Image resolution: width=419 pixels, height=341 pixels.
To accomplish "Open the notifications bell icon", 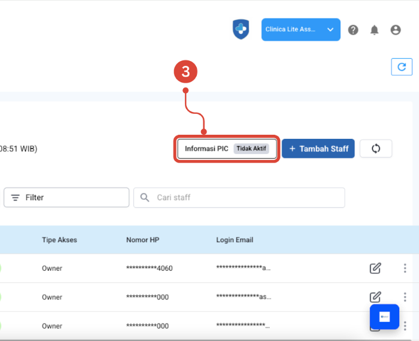I will (374, 30).
